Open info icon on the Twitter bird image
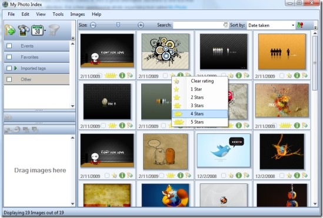Viewport: 323px width, 218px height. pos(238,176)
